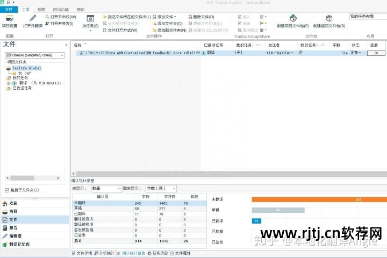This screenshot has height=258, width=387.
Task: Click gray 草稿 chart bar
Action: click(x=278, y=210)
